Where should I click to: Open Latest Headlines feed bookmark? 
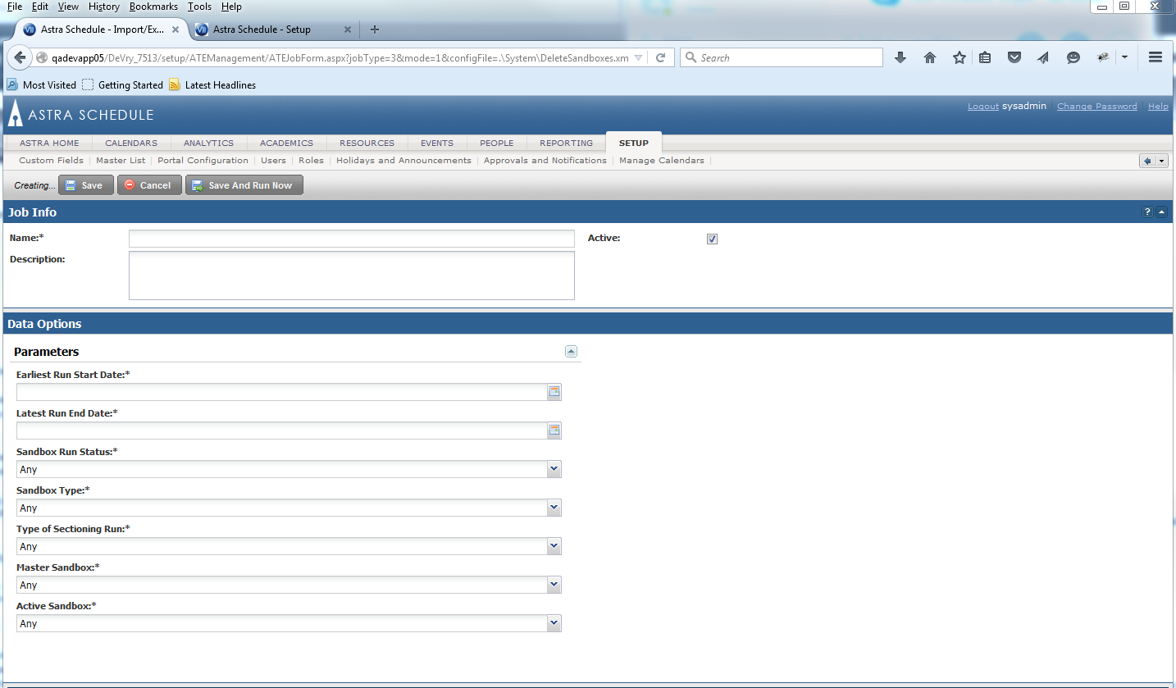click(x=212, y=84)
